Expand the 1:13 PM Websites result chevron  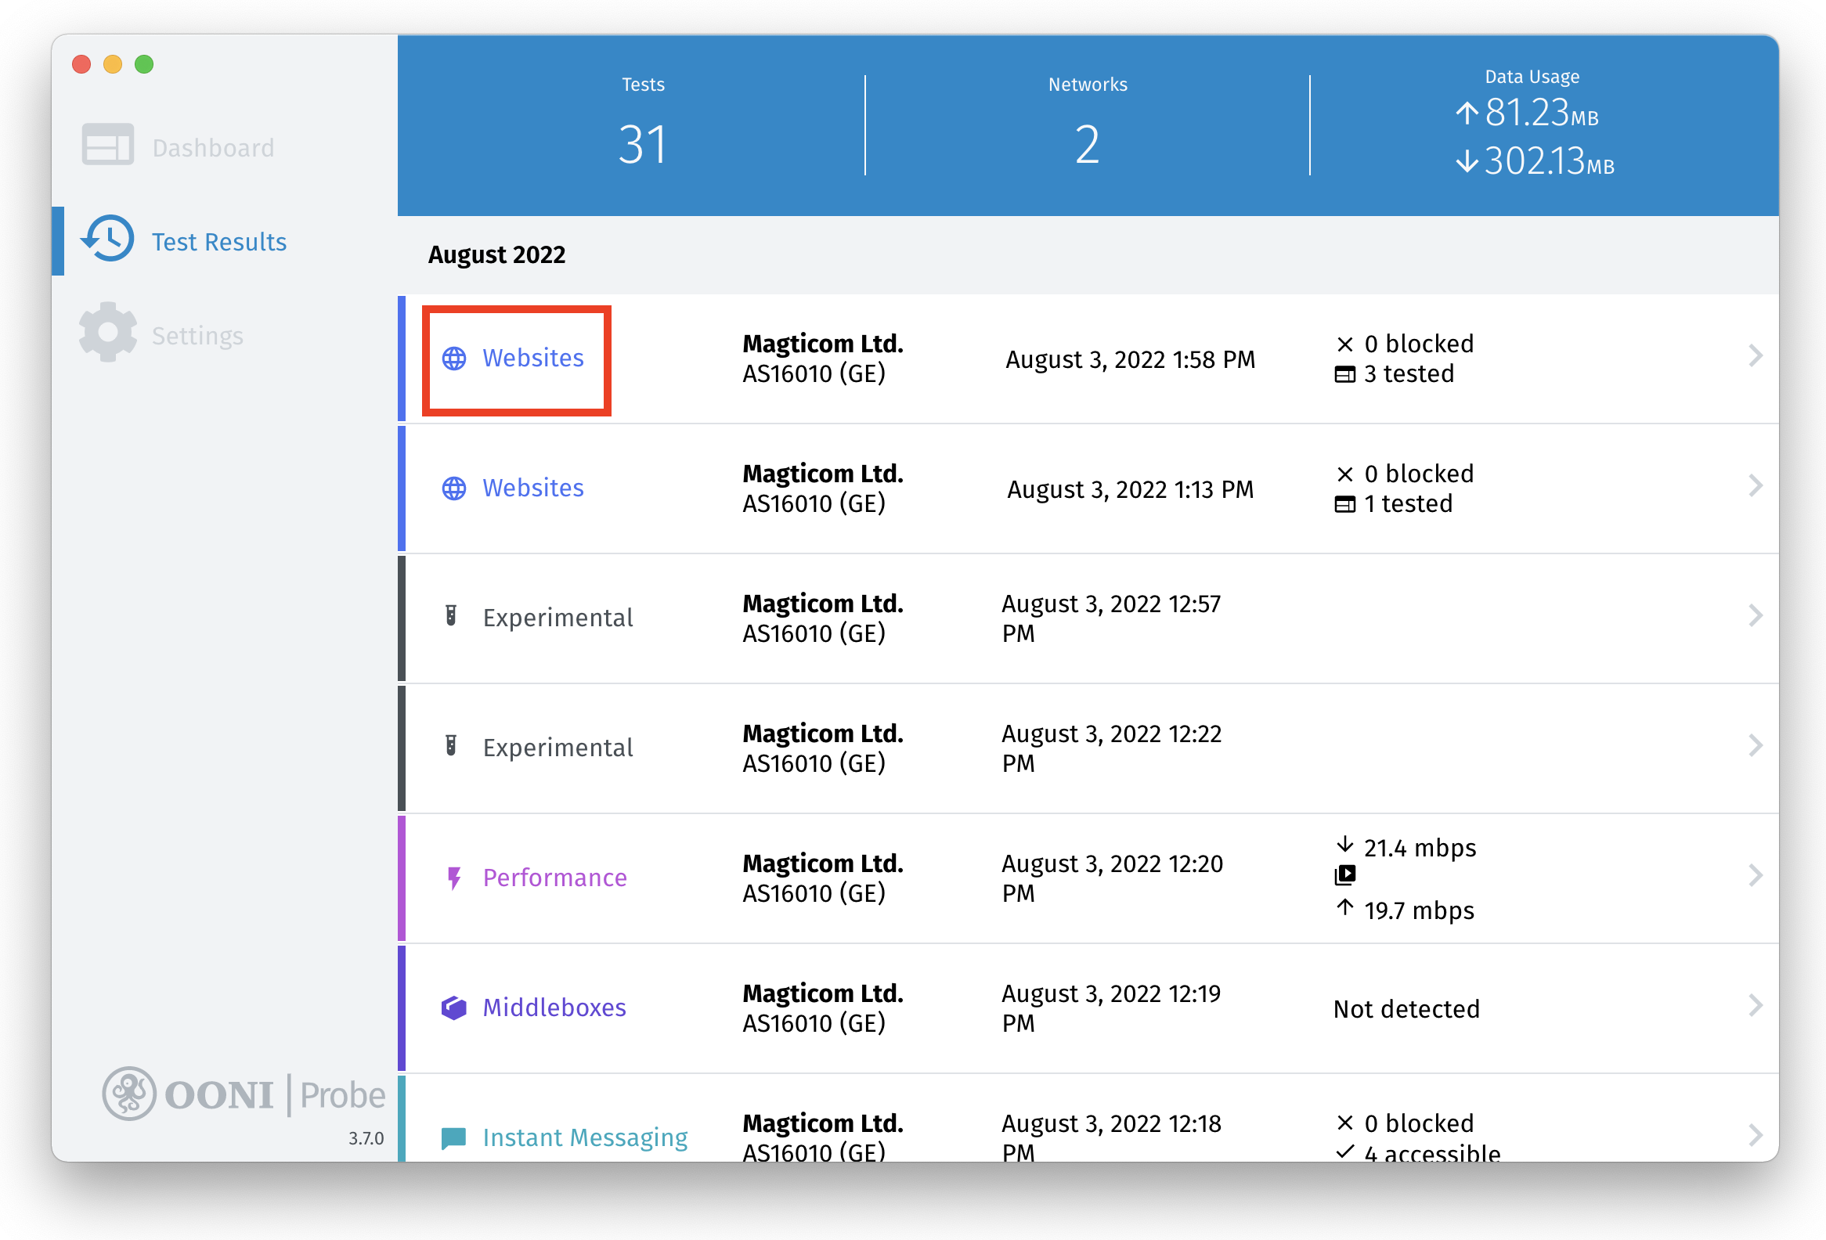pyautogui.click(x=1756, y=486)
